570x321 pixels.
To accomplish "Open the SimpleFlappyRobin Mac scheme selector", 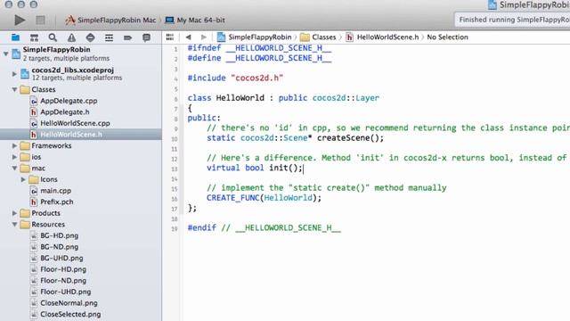I will point(110,20).
